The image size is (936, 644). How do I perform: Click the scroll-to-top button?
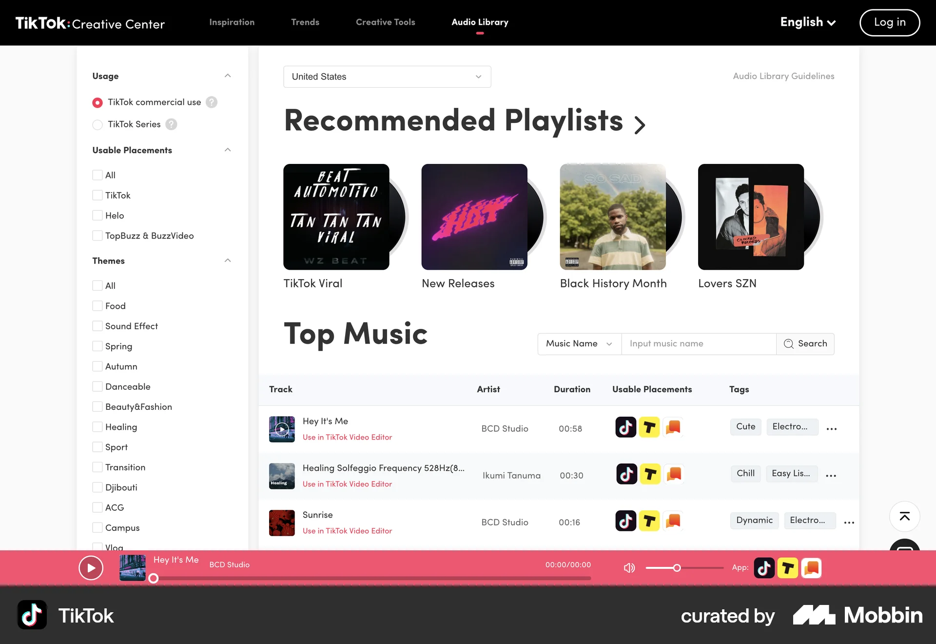[x=905, y=516]
